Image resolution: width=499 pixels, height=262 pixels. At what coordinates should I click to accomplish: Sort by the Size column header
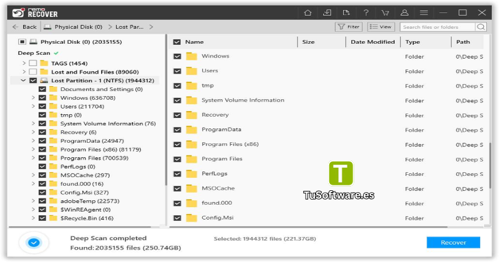(308, 42)
